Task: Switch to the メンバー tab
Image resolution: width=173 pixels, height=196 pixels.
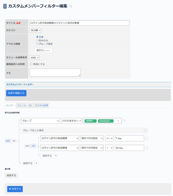Action: click(x=10, y=105)
